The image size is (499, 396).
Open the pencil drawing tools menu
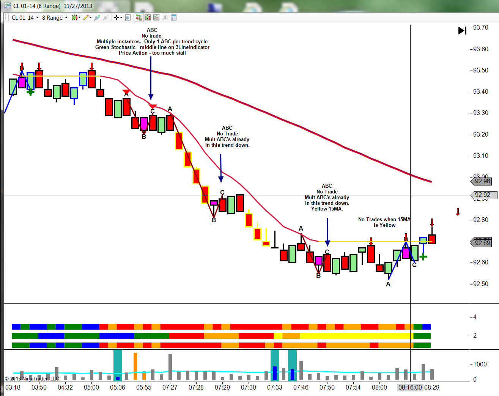(87, 17)
